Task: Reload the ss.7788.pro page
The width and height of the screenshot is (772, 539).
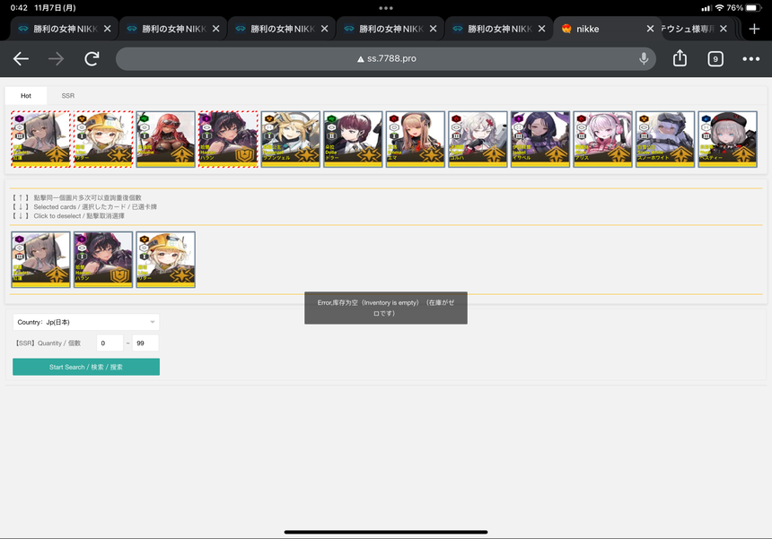Action: tap(92, 59)
